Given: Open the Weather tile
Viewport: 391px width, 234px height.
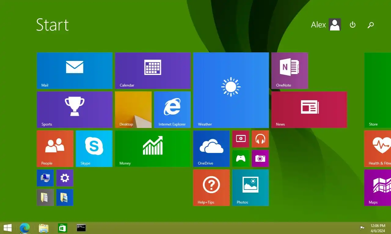Looking at the screenshot, I should 231,90.
